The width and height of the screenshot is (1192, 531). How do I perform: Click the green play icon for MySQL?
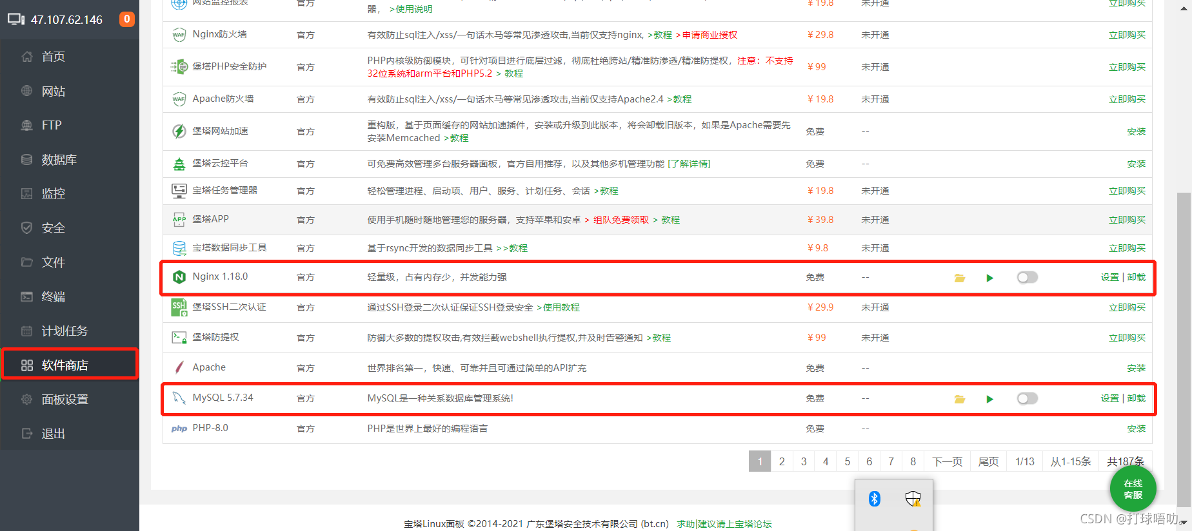coord(989,399)
